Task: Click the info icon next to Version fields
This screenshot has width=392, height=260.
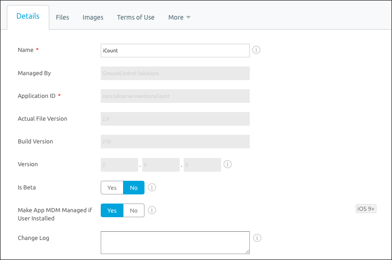Action: [x=227, y=164]
